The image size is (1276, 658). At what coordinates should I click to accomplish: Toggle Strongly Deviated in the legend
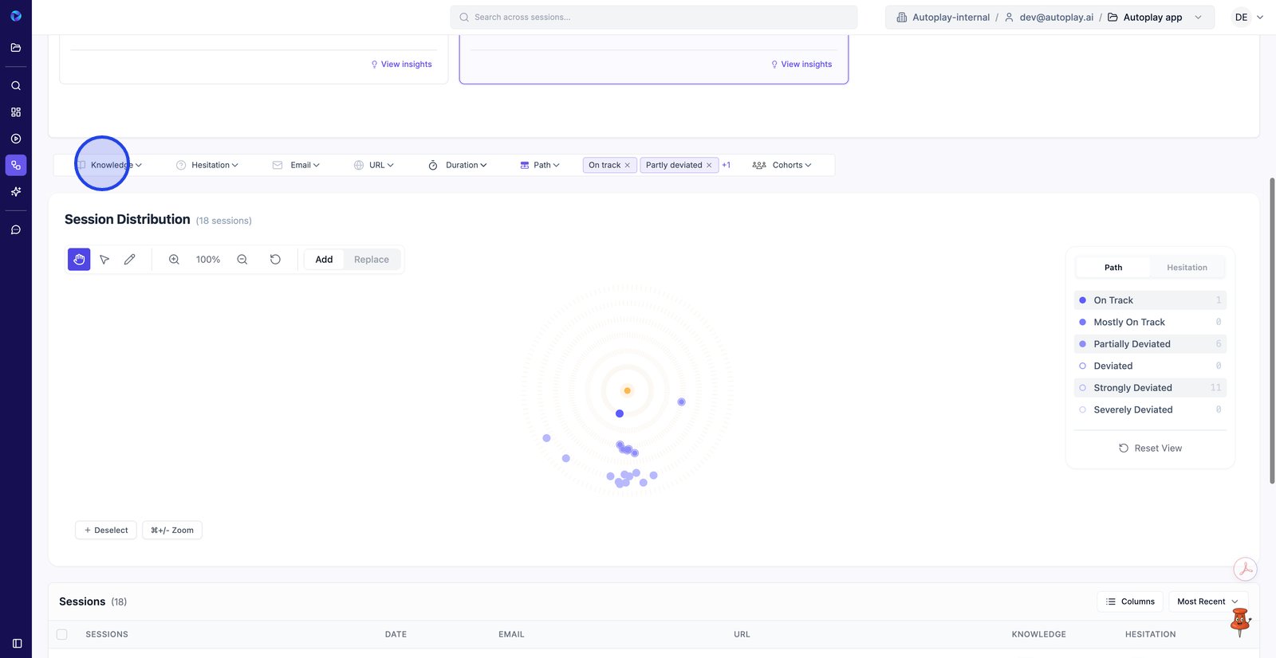point(1132,388)
